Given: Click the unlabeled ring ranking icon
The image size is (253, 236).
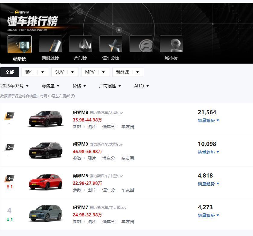Looking at the screenshot, I should [141, 44].
